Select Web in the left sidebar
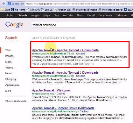This screenshot has height=123, width=133. (8, 50)
